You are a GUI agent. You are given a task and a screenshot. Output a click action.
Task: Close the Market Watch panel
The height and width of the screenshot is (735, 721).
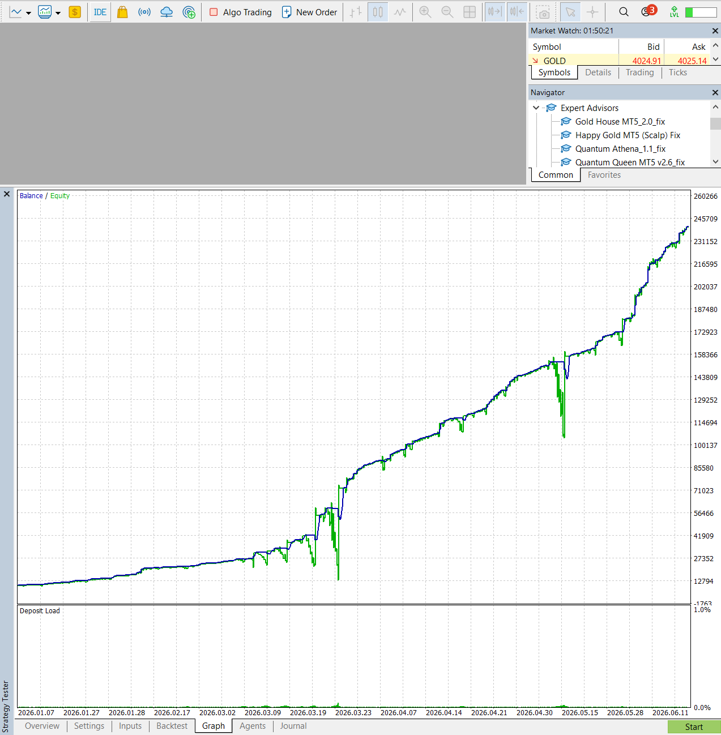coord(715,31)
